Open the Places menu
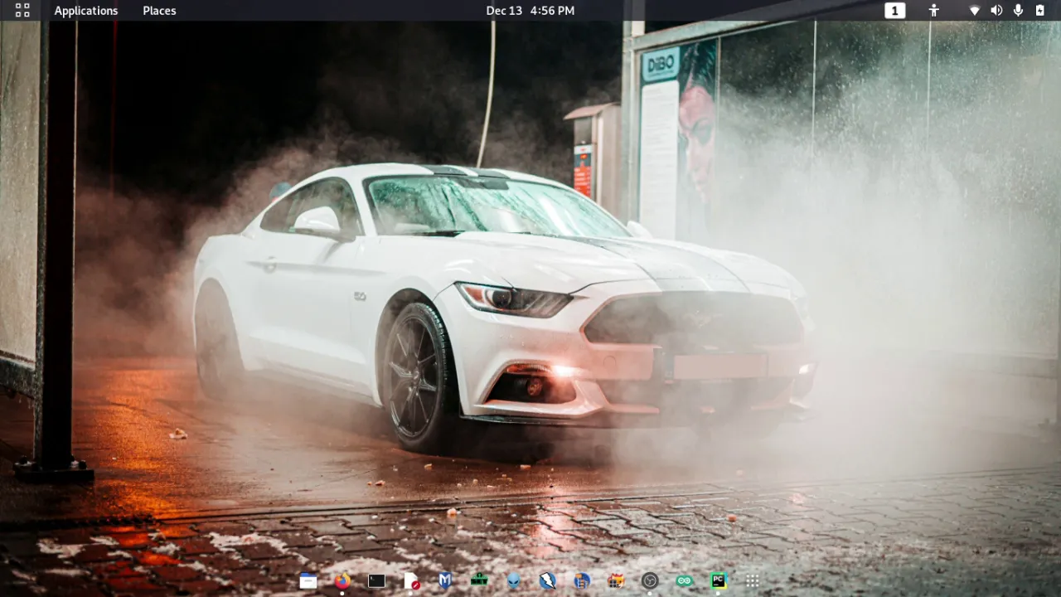The image size is (1061, 597). point(159,11)
